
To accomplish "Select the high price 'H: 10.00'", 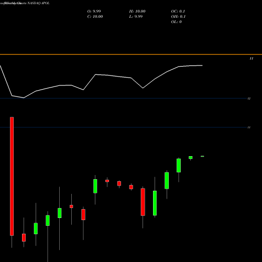I will [x=137, y=12].
